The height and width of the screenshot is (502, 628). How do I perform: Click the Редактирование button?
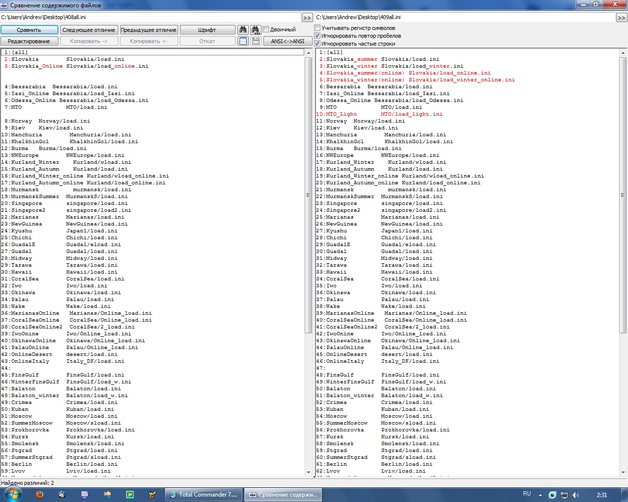(x=29, y=41)
